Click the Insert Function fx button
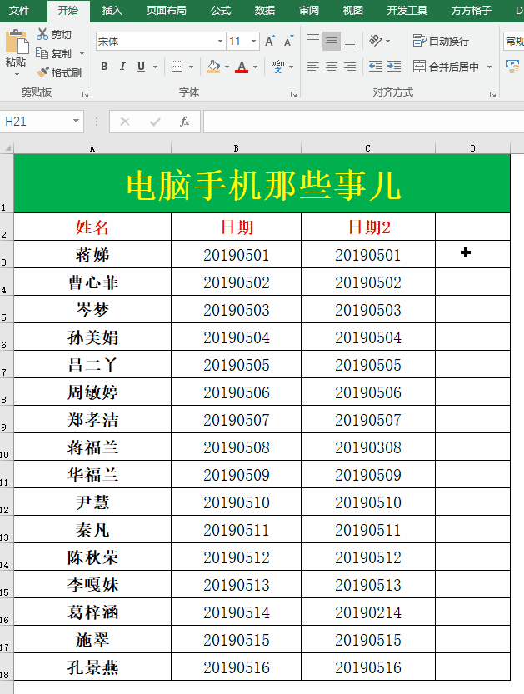This screenshot has width=524, height=694. (185, 122)
